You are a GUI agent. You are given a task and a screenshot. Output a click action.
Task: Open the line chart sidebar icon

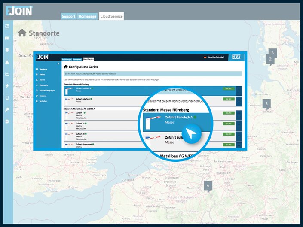tap(7, 74)
